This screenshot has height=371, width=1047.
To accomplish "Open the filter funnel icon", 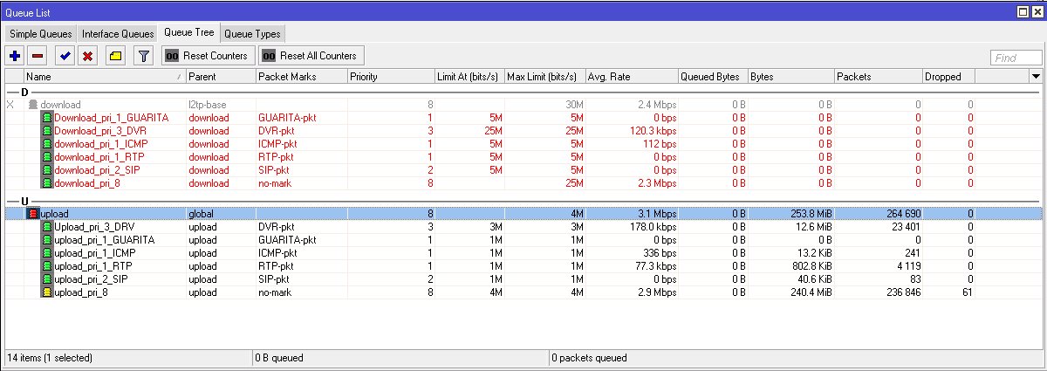I will coord(145,56).
